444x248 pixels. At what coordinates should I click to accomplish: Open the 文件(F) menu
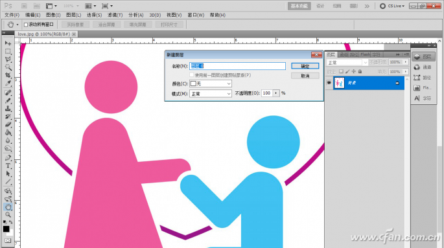(12, 15)
